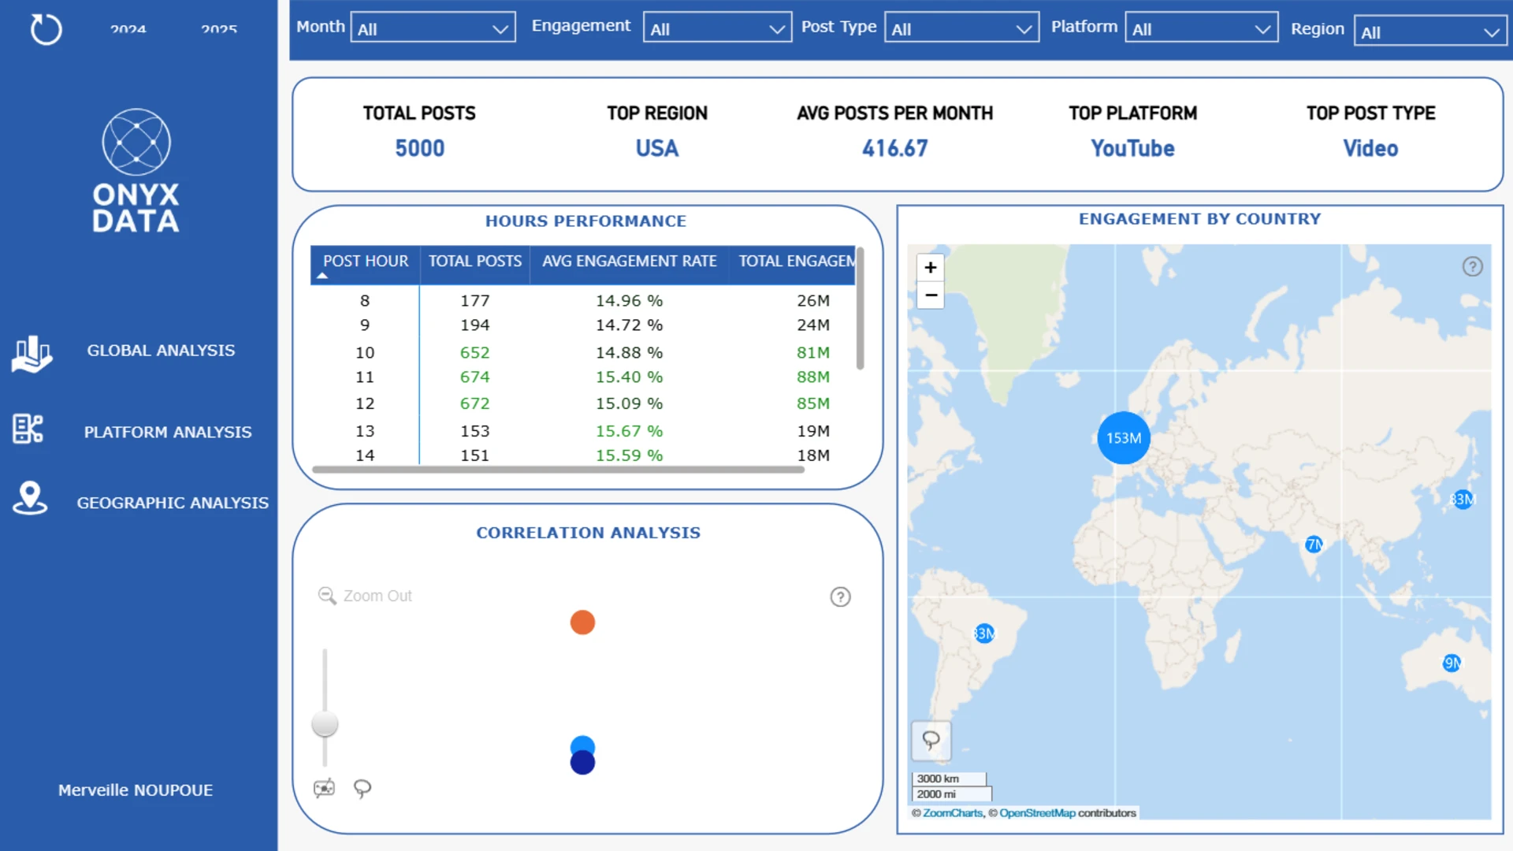
Task: Expand the Engagement filter dropdown
Action: 717,29
